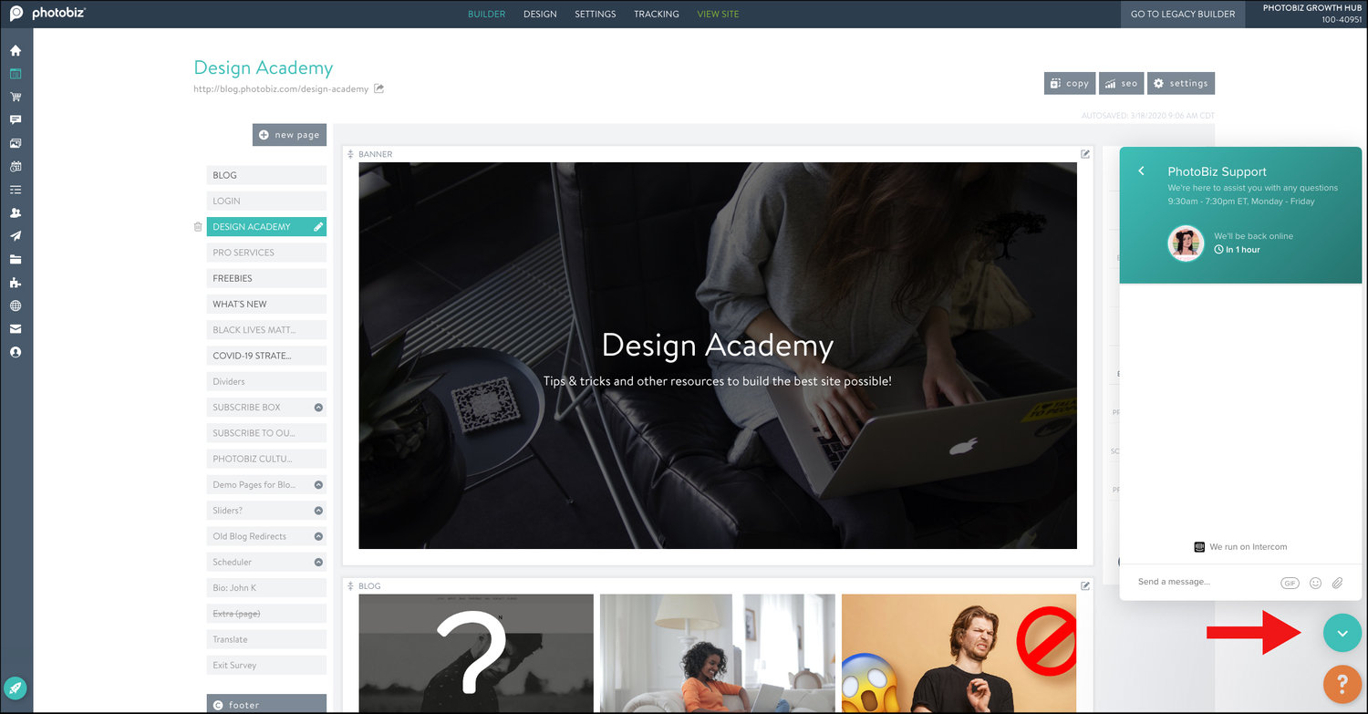Open the contacts people sidebar icon
The image size is (1368, 714).
tap(16, 212)
